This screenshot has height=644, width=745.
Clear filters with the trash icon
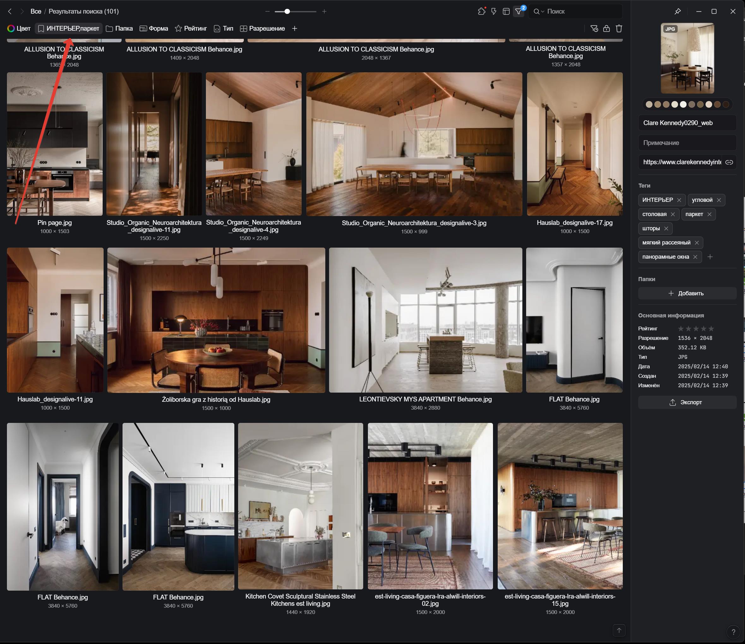(x=619, y=28)
